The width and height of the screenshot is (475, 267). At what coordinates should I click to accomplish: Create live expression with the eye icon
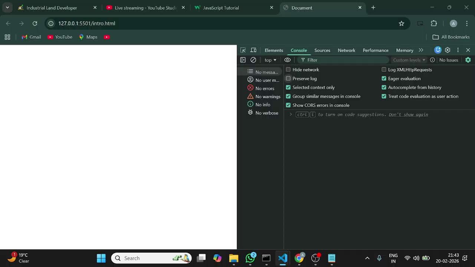pos(288,60)
